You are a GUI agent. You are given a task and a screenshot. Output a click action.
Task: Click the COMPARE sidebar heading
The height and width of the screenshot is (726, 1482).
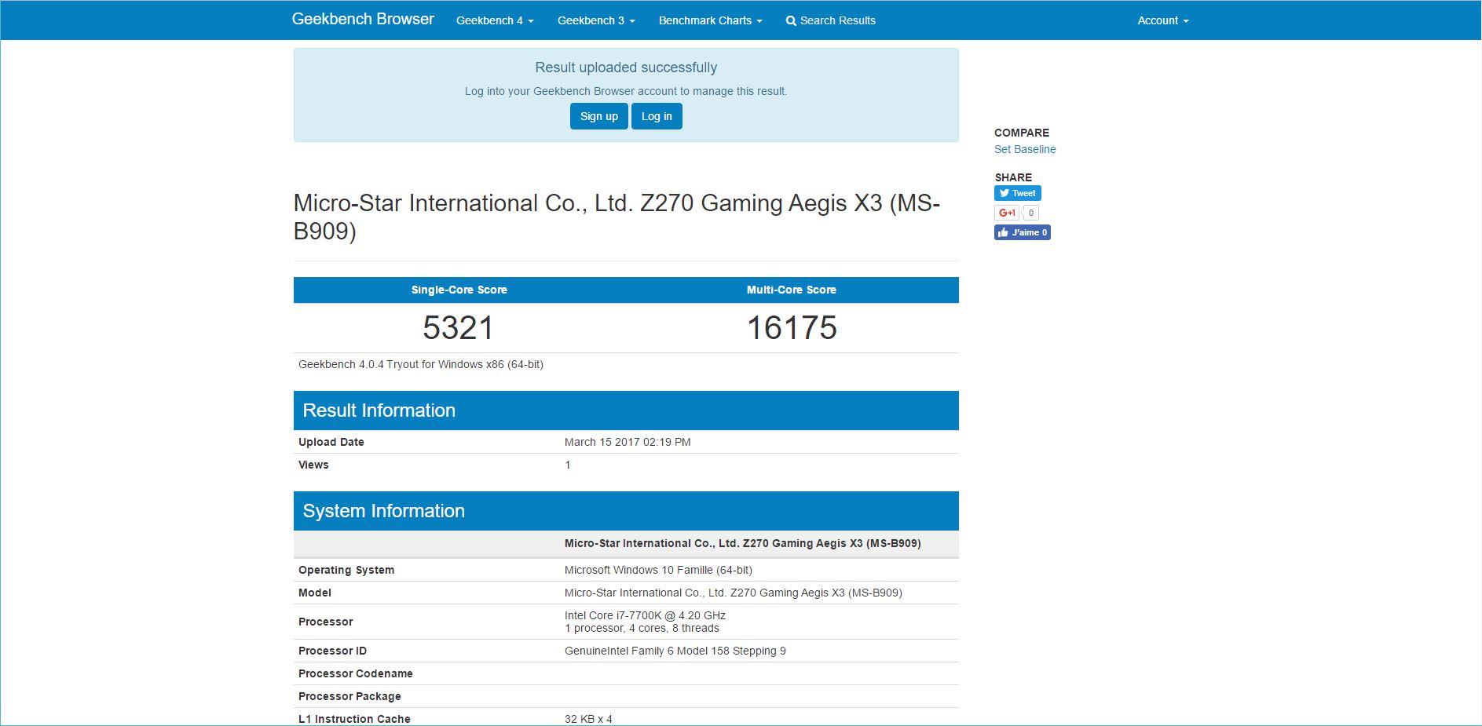(x=1022, y=133)
